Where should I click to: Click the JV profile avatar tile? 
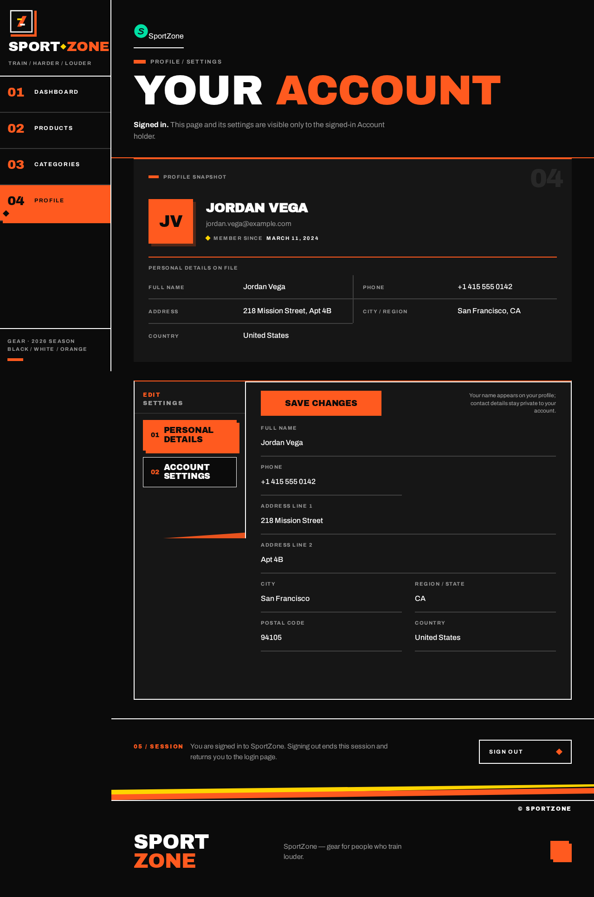pos(171,222)
